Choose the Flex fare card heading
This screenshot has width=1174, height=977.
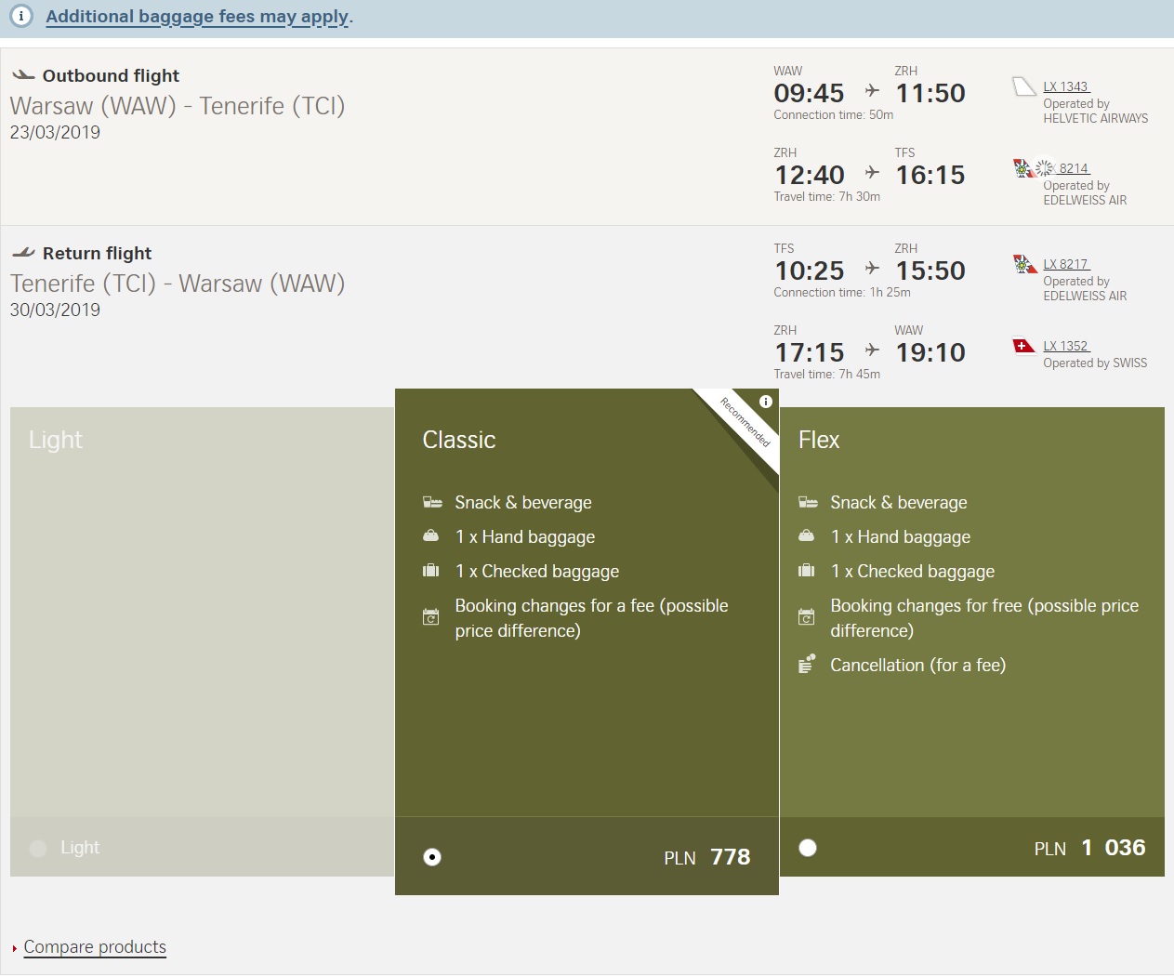click(819, 440)
